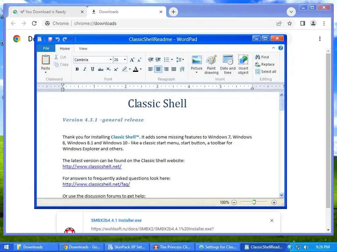Apply Subscript formatting

click(x=109, y=69)
